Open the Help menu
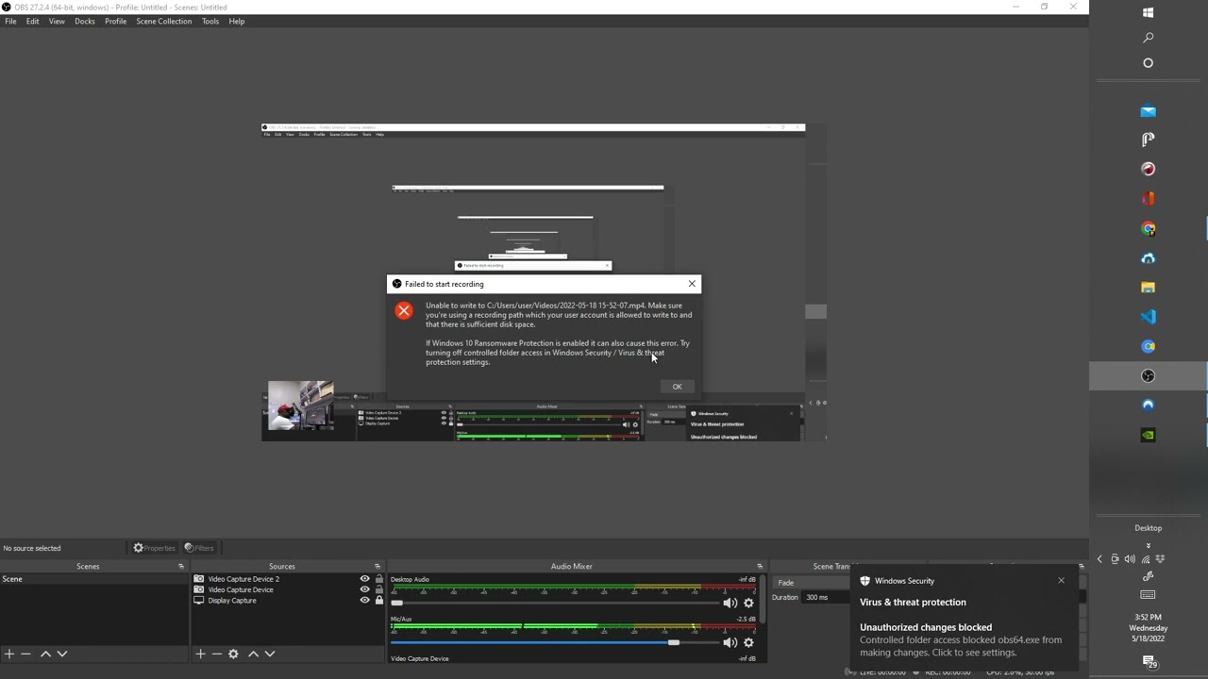This screenshot has height=679, width=1208. pyautogui.click(x=237, y=21)
